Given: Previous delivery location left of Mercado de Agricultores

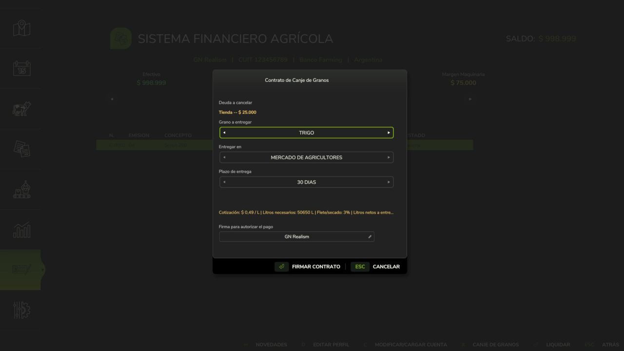Looking at the screenshot, I should [x=224, y=157].
